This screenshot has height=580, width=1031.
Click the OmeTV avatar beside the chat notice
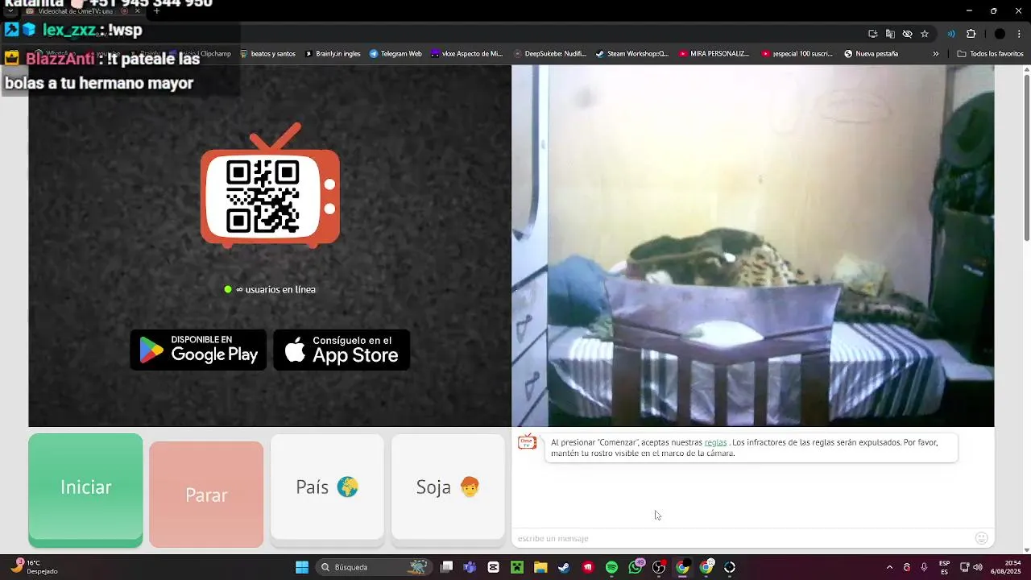point(527,442)
